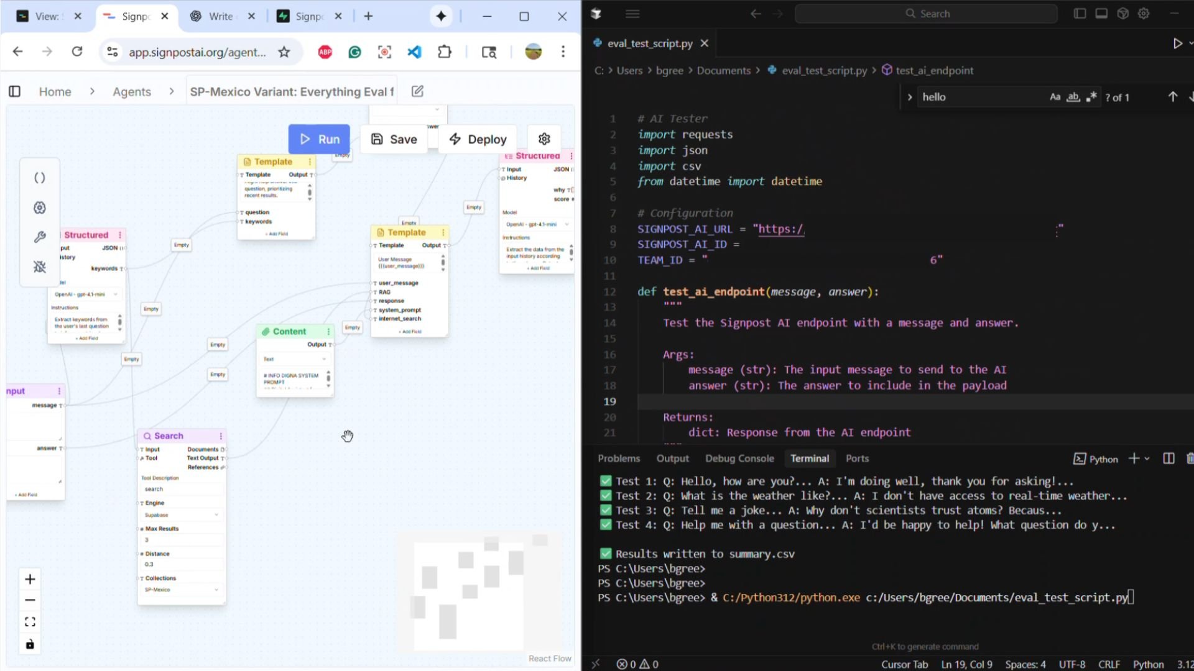Open the browser Extensions puzzle icon

(x=445, y=52)
